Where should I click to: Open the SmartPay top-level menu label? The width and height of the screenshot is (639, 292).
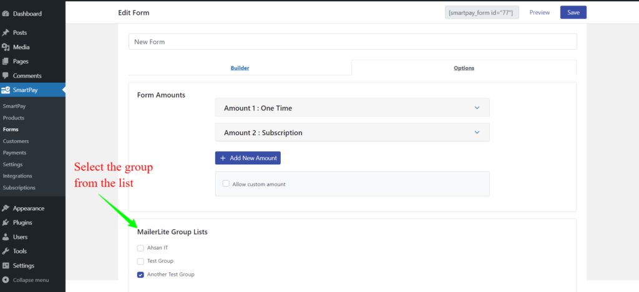click(x=25, y=90)
